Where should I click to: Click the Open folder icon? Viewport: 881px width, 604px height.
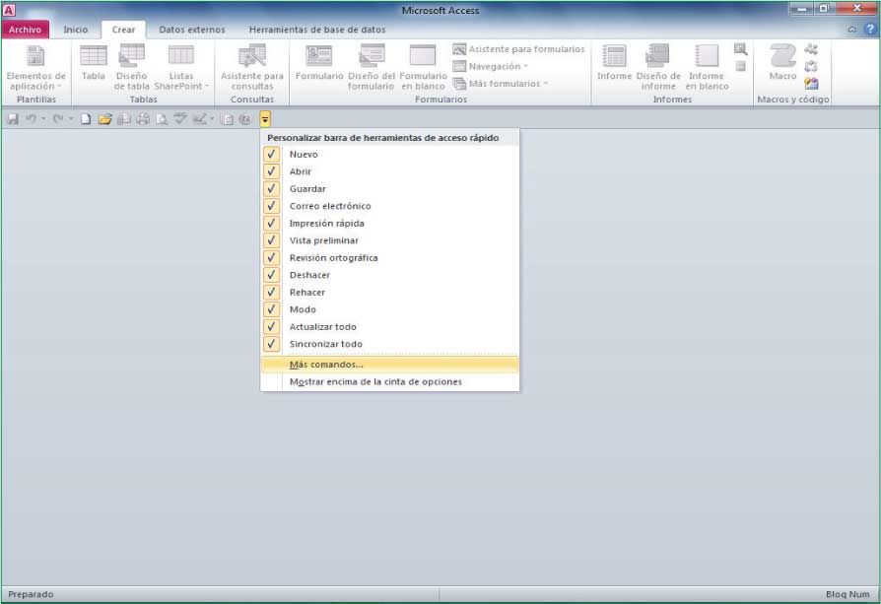[104, 119]
